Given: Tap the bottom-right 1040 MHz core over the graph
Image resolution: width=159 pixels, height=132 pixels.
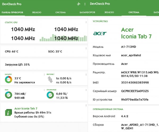Looking at the screenshot, I should pyautogui.click(x=66, y=38).
